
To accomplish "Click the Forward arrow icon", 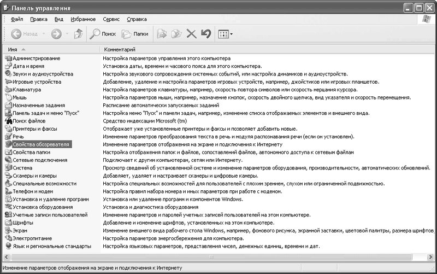I will tap(56, 34).
